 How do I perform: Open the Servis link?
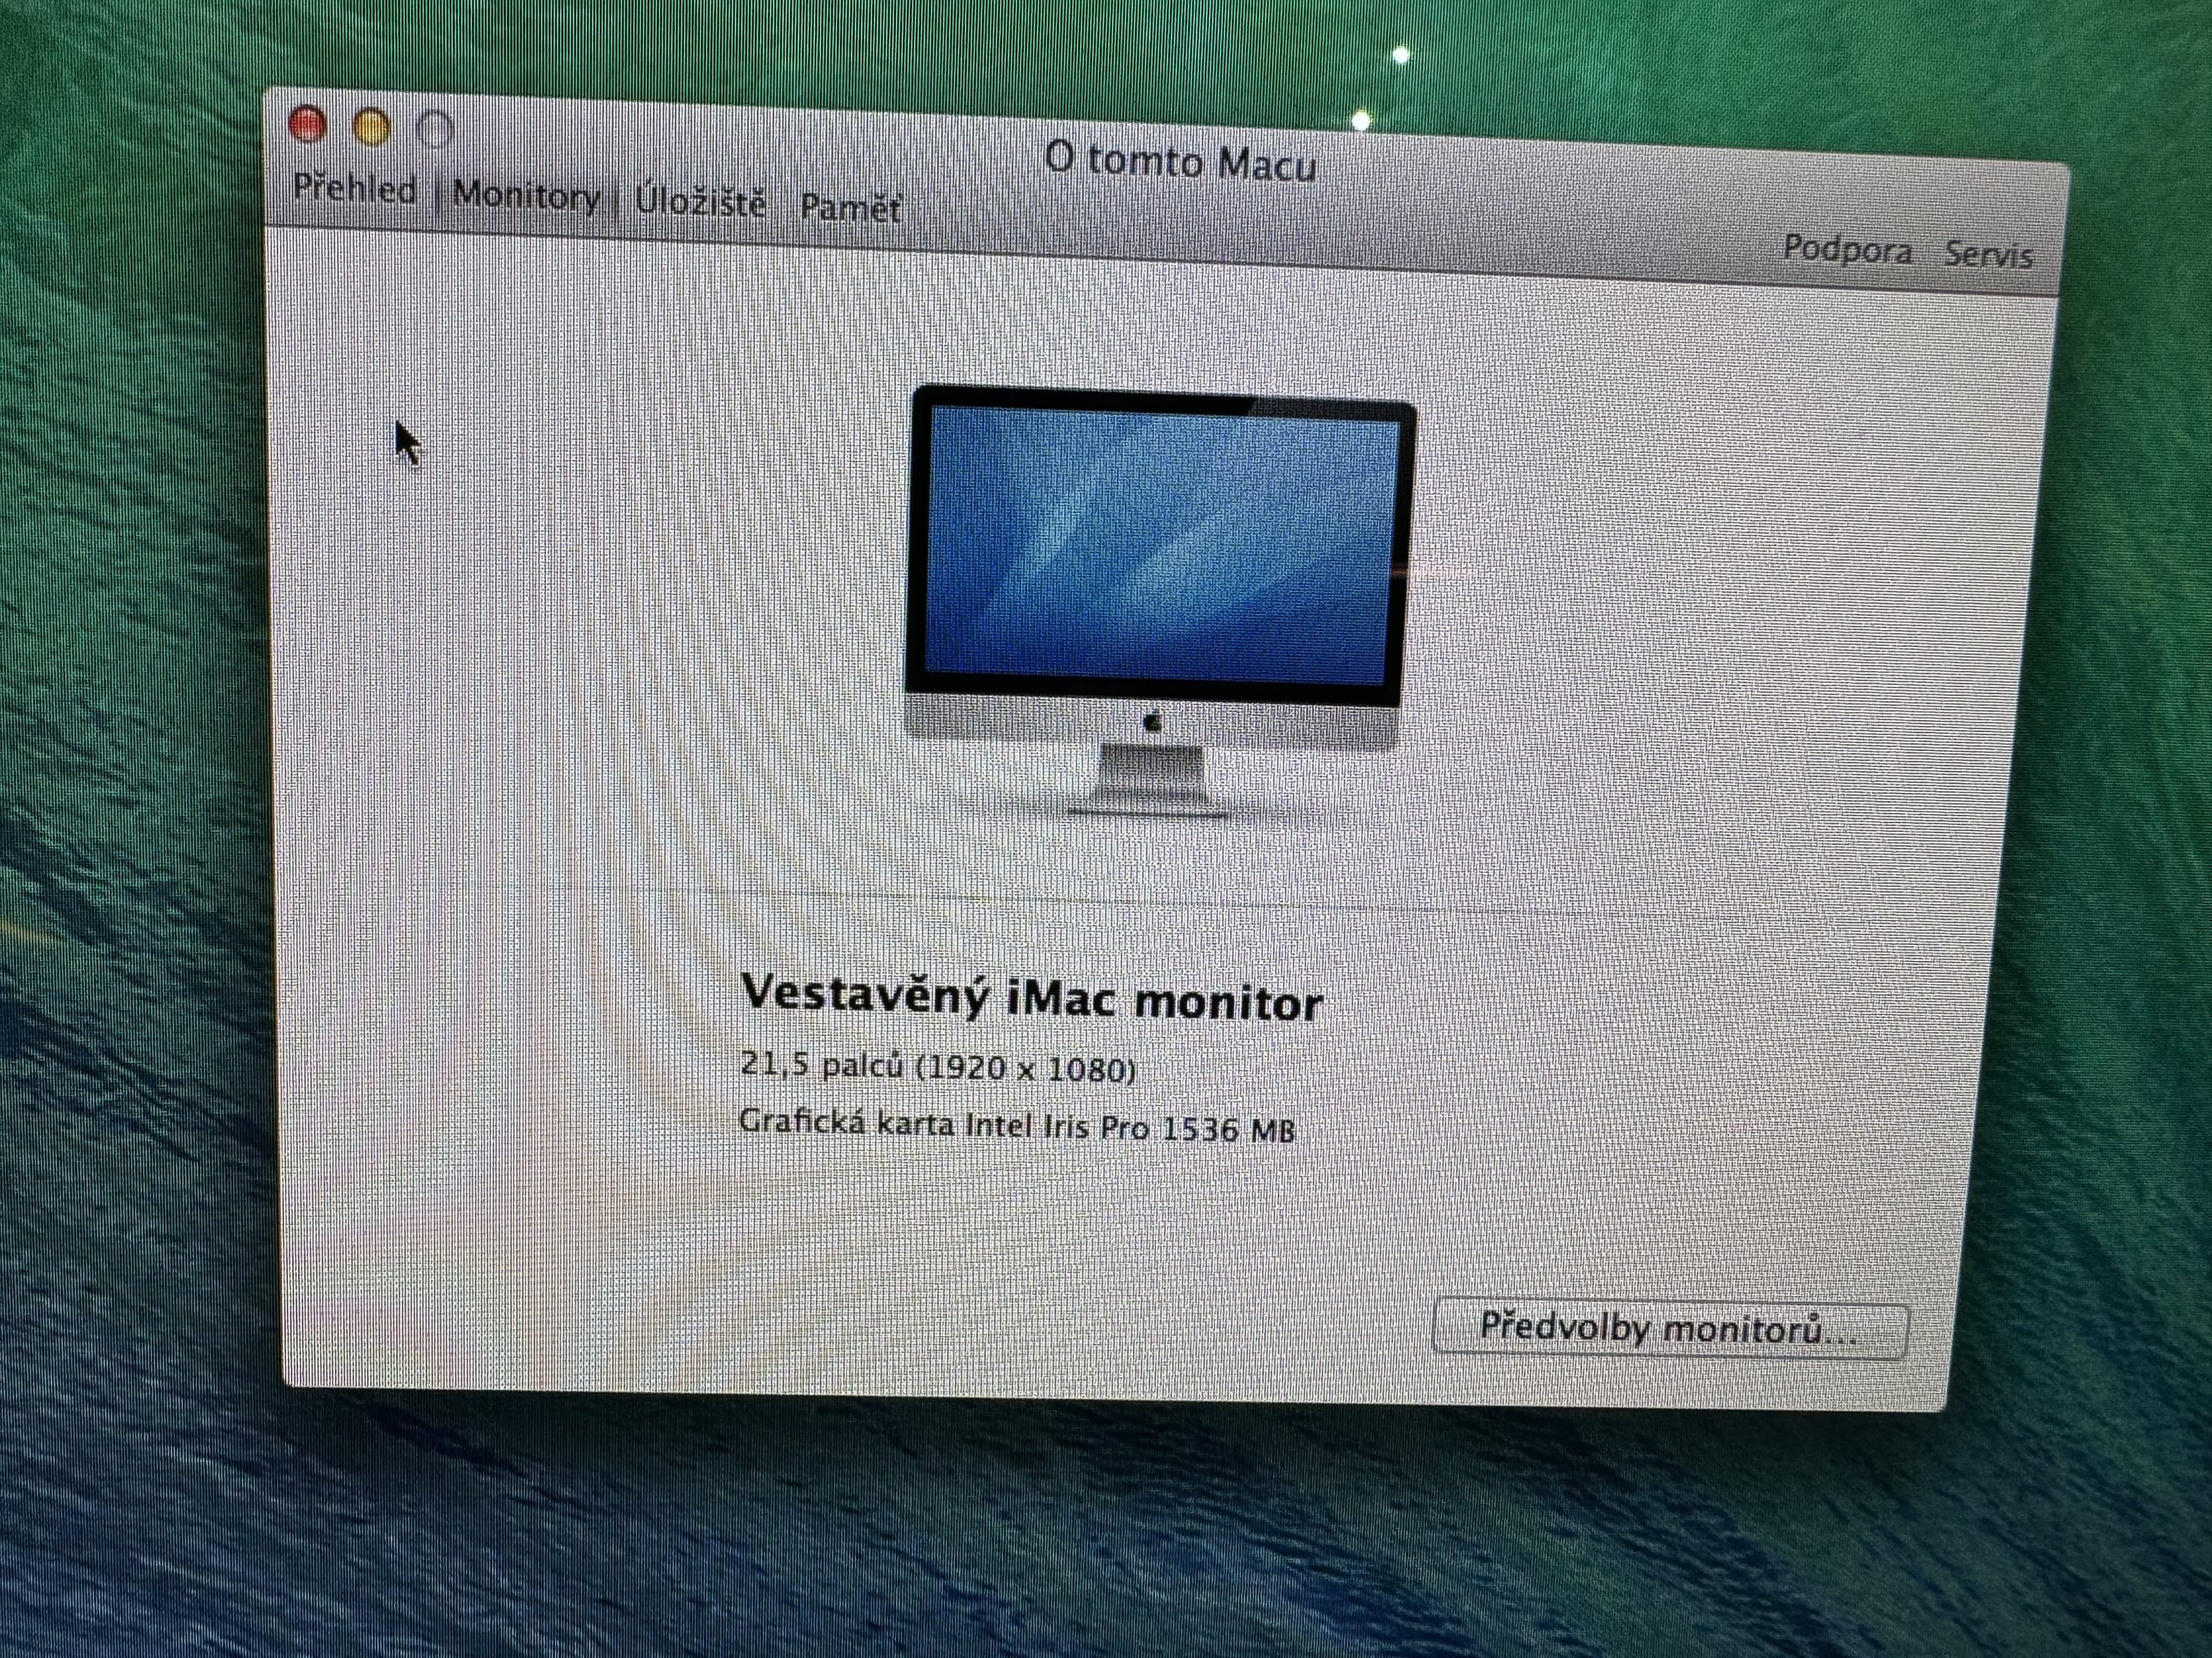coord(1988,255)
